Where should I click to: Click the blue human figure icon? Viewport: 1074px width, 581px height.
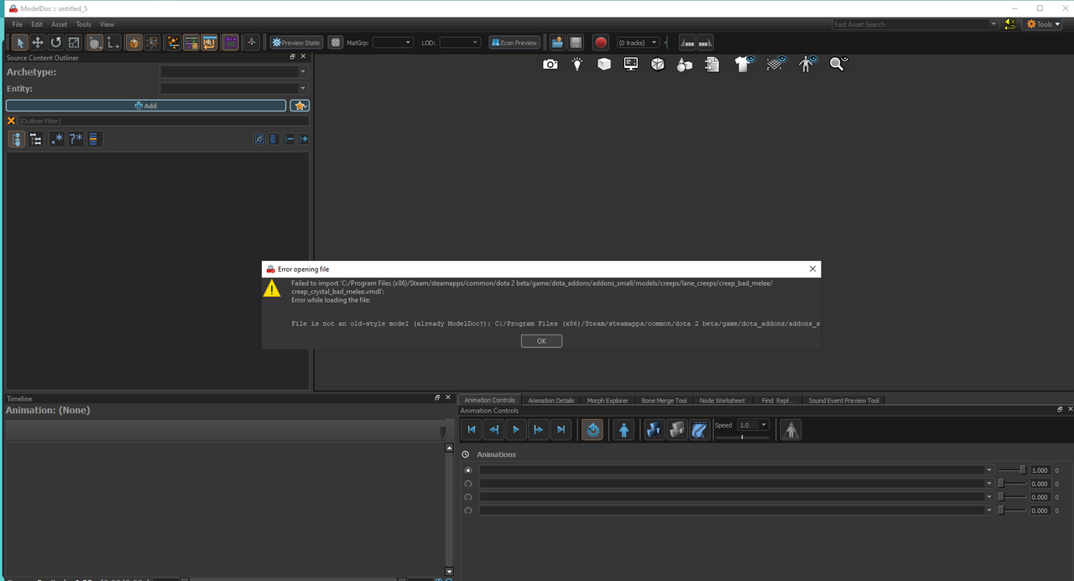623,430
